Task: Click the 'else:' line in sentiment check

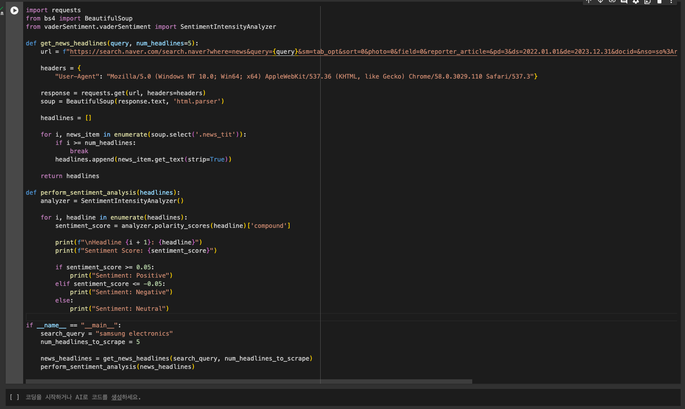Action: 64,300
